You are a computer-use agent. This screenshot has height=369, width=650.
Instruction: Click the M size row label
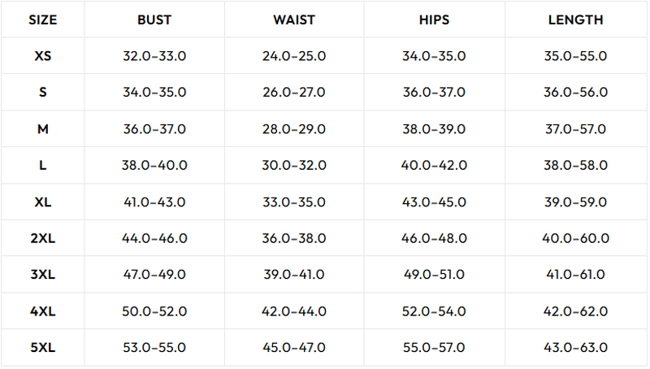(43, 129)
